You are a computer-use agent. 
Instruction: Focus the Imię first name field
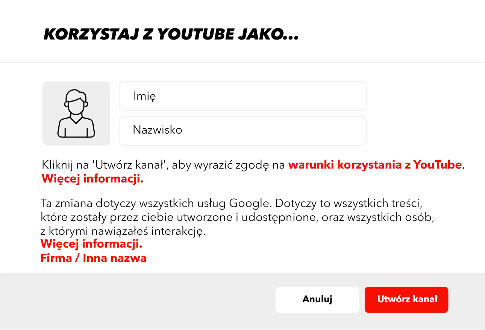pos(242,96)
